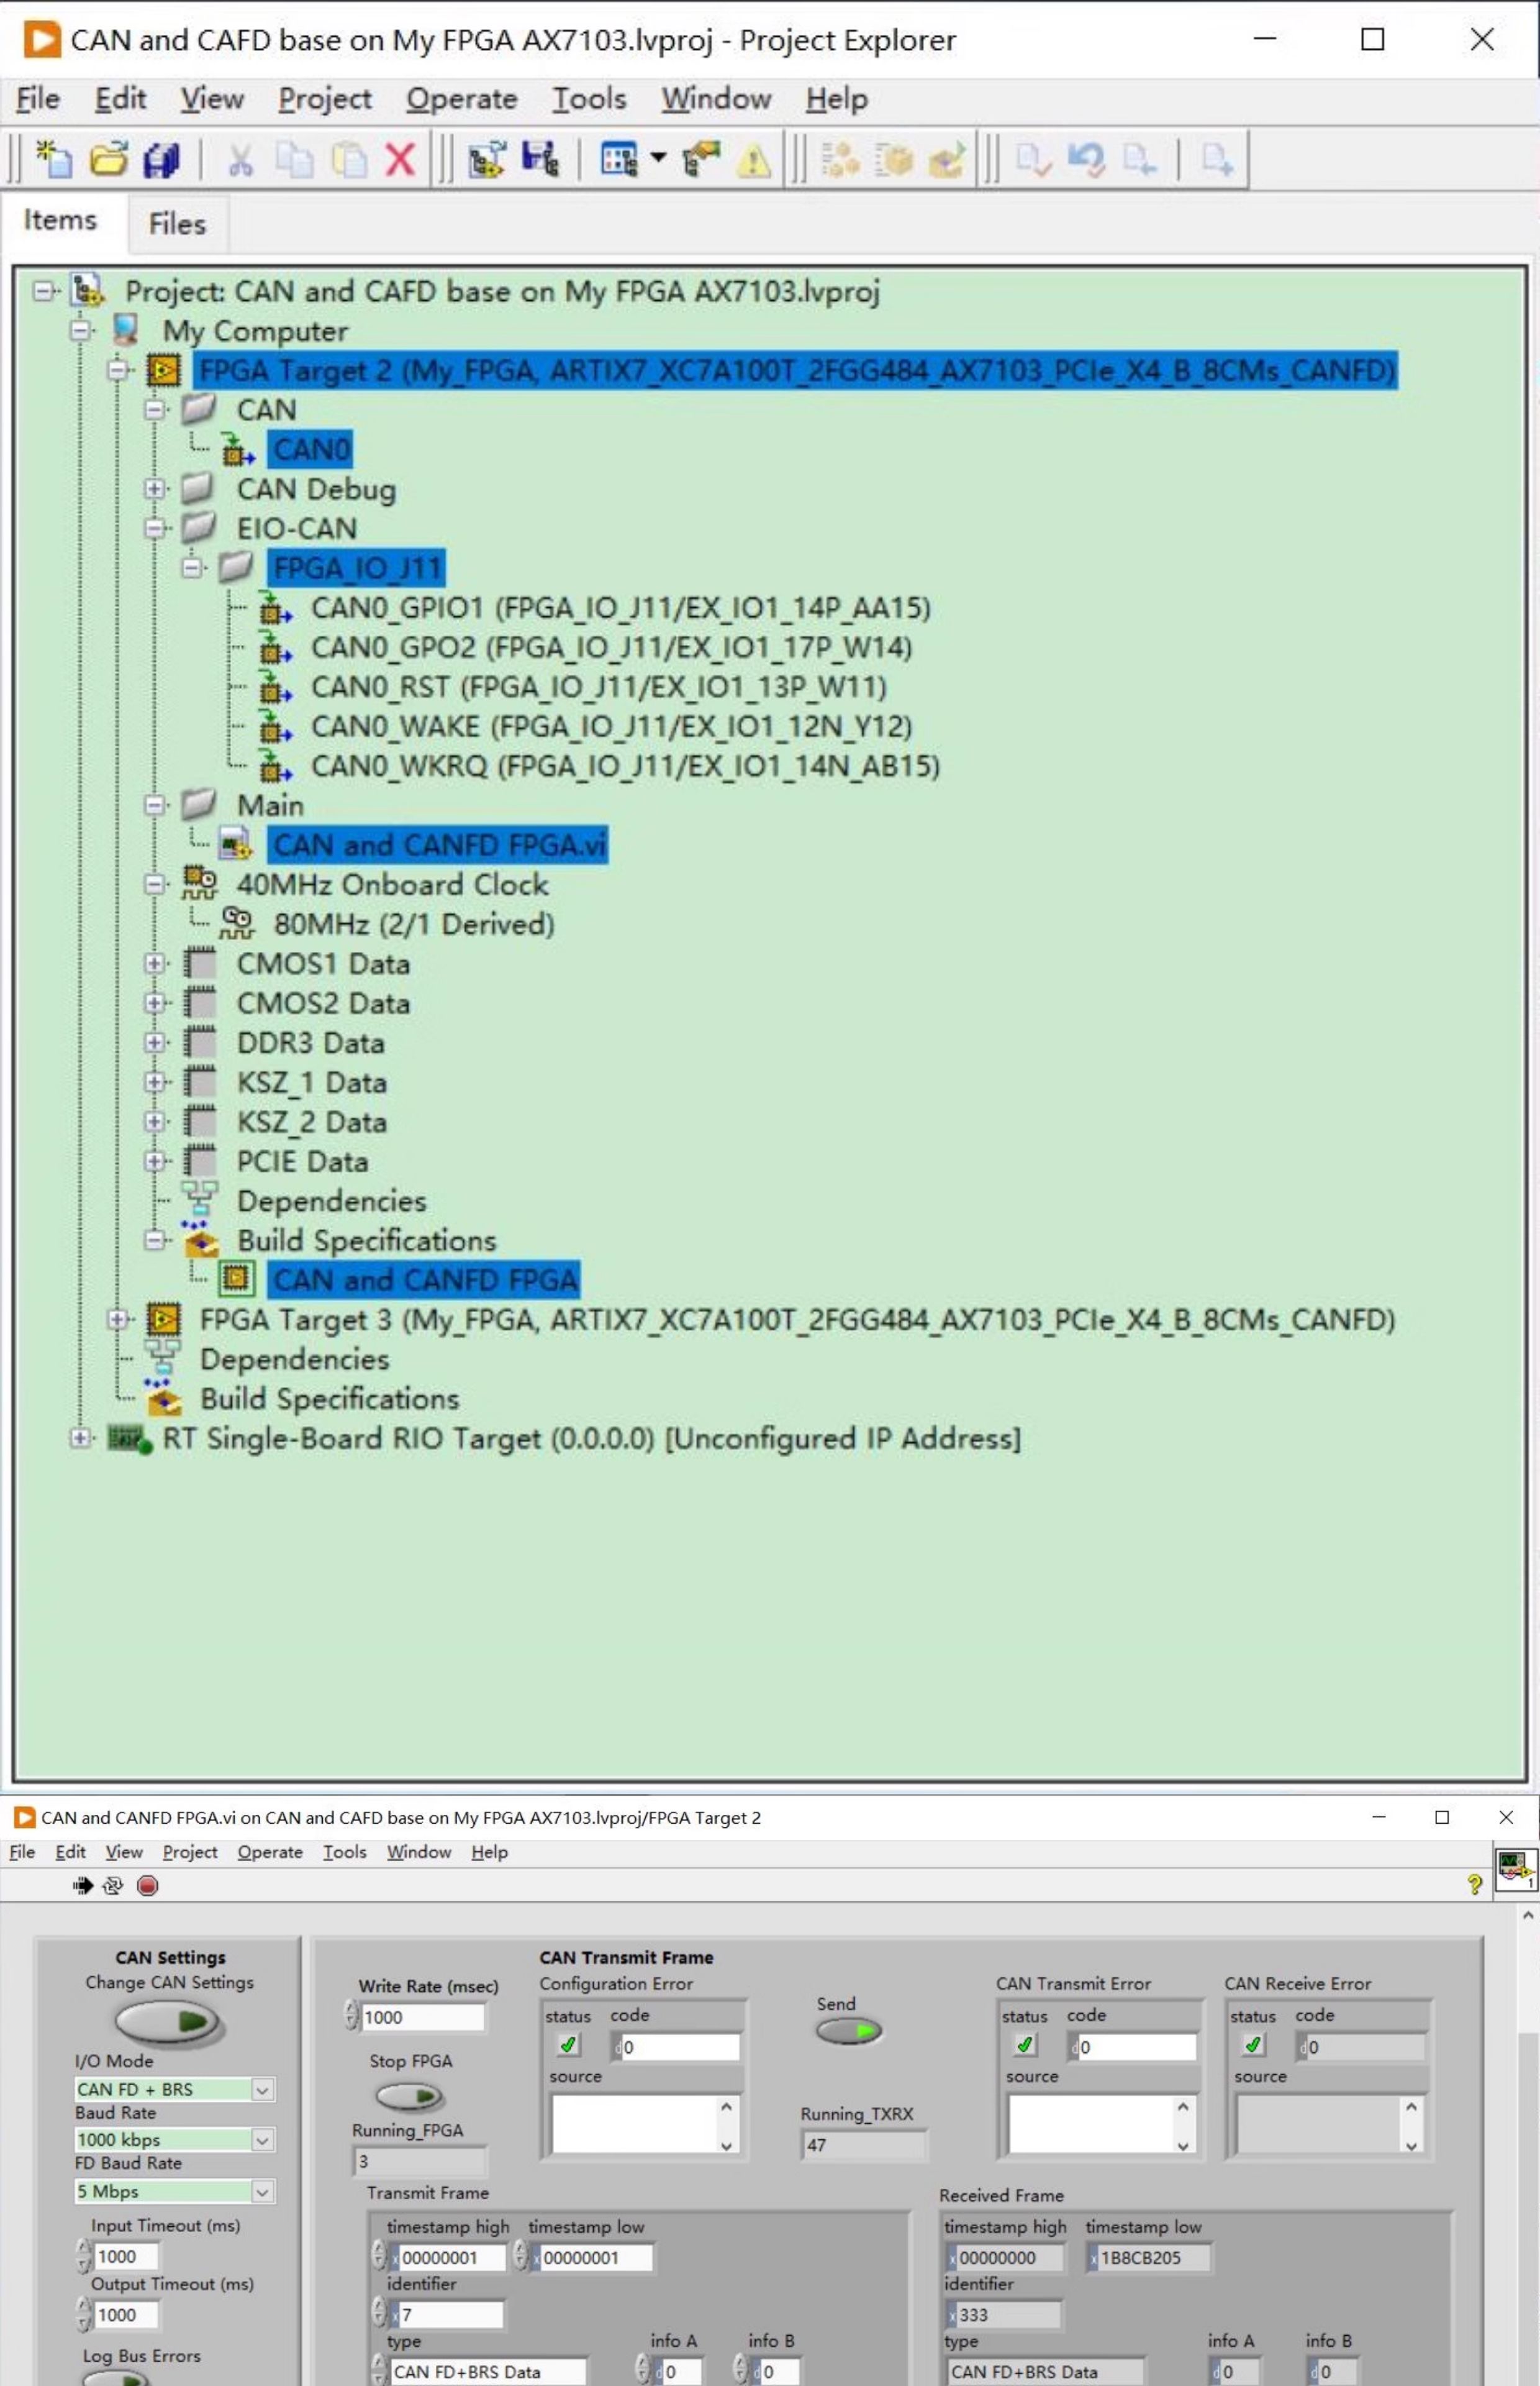This screenshot has height=2386, width=1540.
Task: Expand the CAN Debug folder
Action: click(154, 489)
